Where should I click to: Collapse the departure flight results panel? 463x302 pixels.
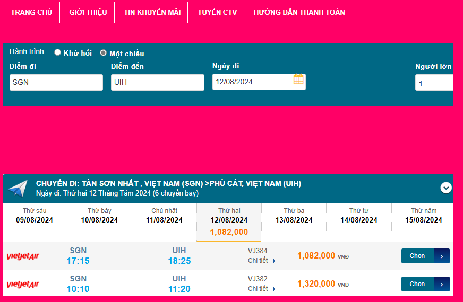[x=446, y=188]
